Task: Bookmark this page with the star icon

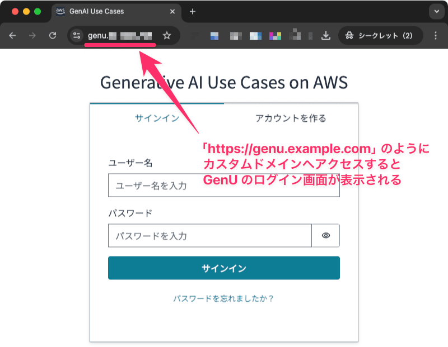Action: coord(167,36)
